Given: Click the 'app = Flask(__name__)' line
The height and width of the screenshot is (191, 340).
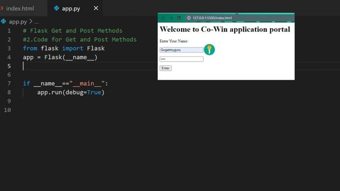Looking at the screenshot, I should pyautogui.click(x=60, y=57).
